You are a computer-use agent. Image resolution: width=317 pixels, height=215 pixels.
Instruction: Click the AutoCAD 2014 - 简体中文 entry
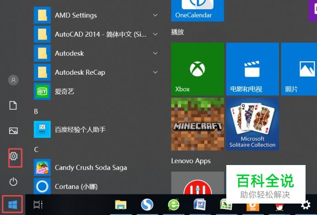pos(96,34)
